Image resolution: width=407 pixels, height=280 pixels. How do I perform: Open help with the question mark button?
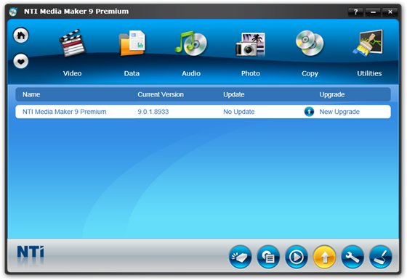click(x=355, y=12)
